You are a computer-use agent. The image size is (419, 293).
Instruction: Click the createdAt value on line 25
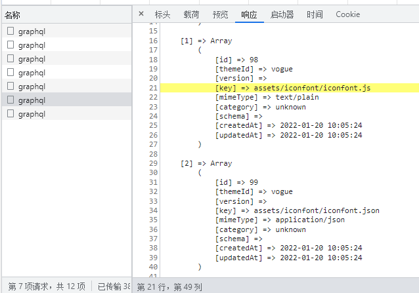point(321,125)
